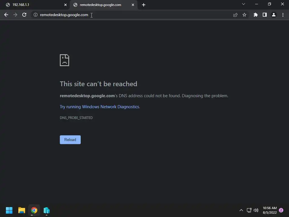Open the Windows Start menu
Viewport: 289px width, 217px height.
(9, 210)
